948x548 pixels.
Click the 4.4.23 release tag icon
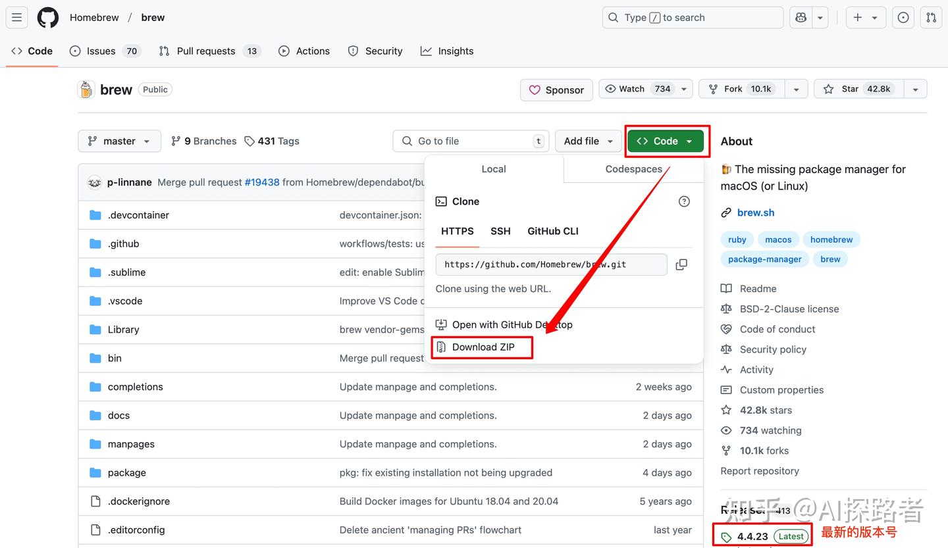[726, 537]
